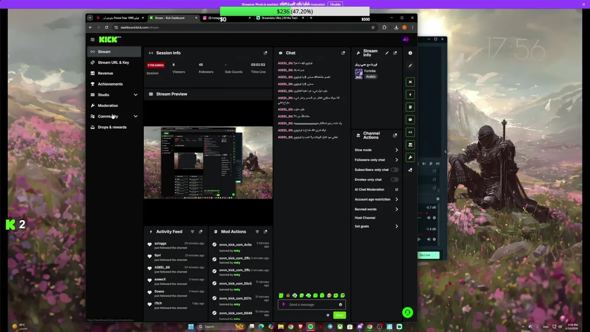Viewport: 590px width, 332px height.
Task: Open Spotify from the taskbar
Action: point(310,326)
